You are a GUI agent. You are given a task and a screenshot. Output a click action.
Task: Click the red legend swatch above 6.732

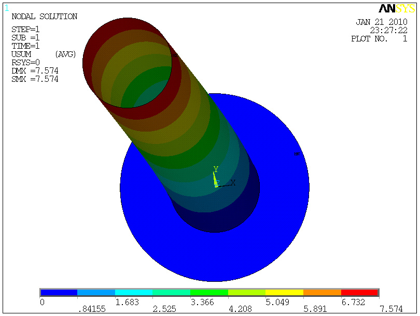pos(360,293)
